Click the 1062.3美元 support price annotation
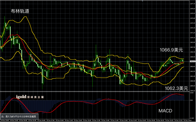This screenshot has width=196, height=122. pyautogui.click(x=176, y=88)
